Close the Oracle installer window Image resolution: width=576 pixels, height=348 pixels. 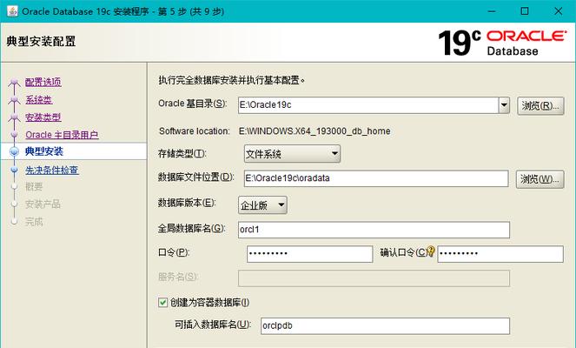(558, 11)
